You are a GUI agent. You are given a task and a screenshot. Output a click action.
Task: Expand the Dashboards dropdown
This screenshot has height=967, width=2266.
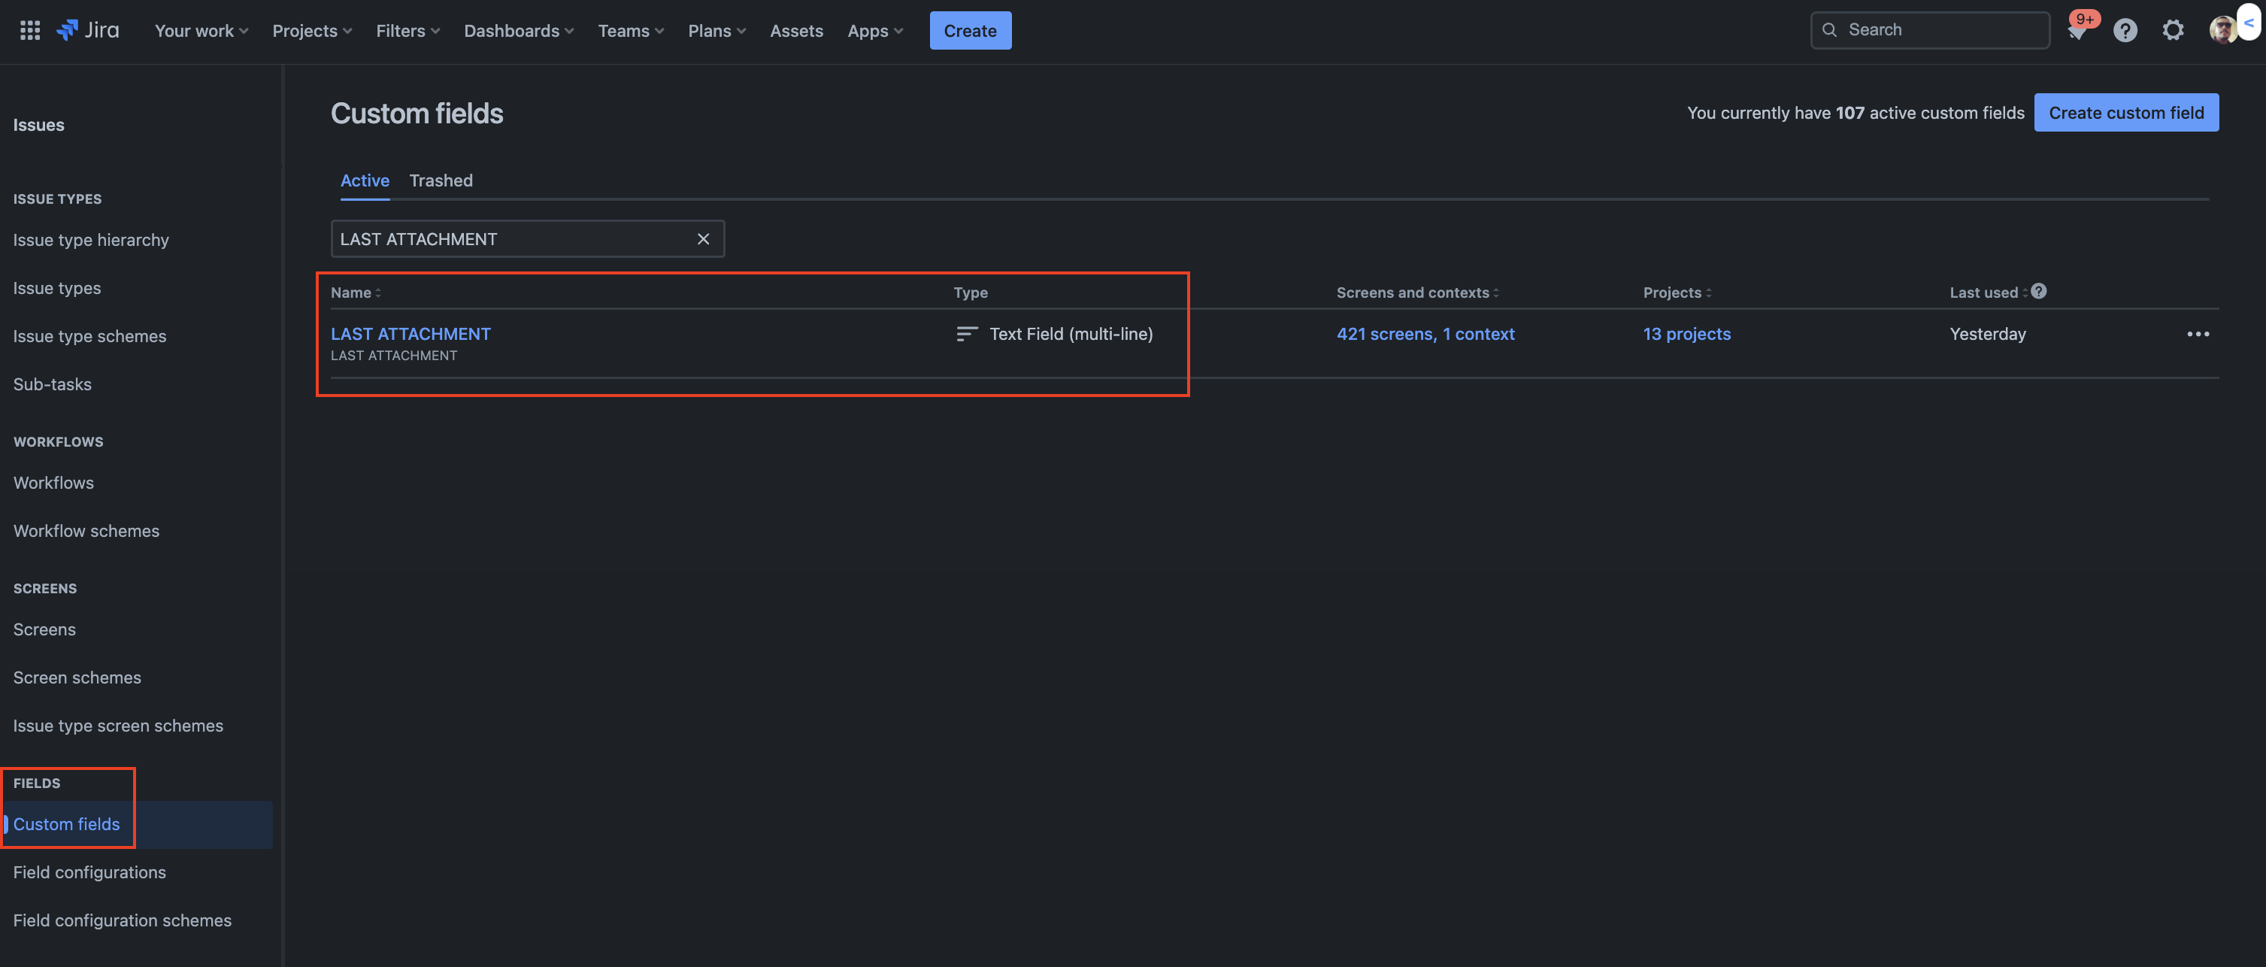(x=518, y=31)
